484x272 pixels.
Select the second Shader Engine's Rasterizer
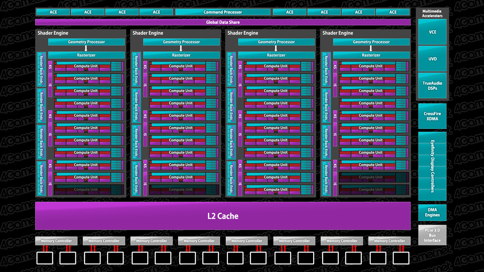tap(181, 55)
